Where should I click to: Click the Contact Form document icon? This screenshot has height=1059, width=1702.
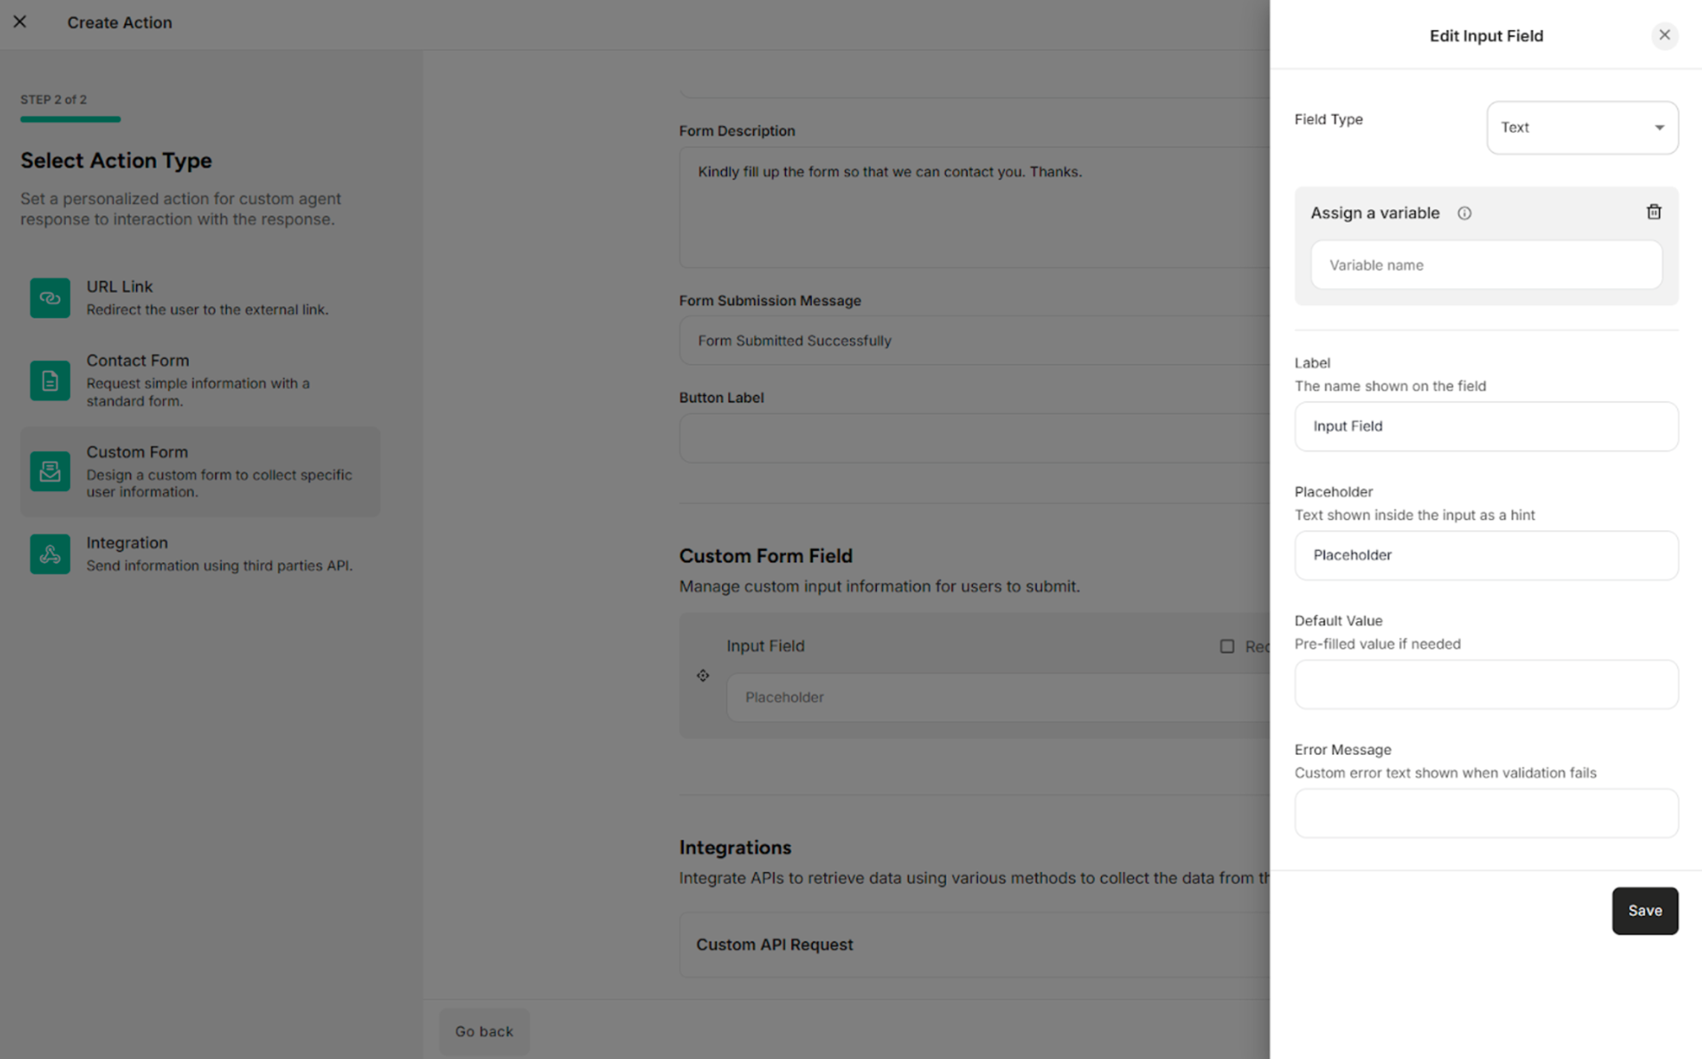coord(49,380)
